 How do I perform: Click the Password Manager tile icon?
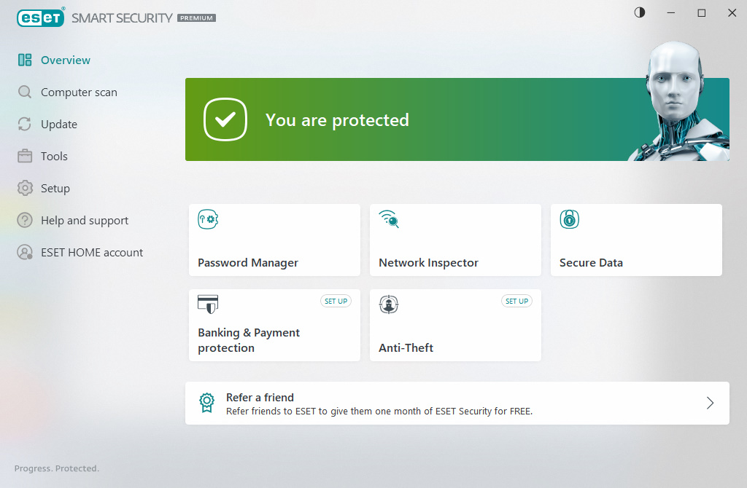pyautogui.click(x=208, y=219)
